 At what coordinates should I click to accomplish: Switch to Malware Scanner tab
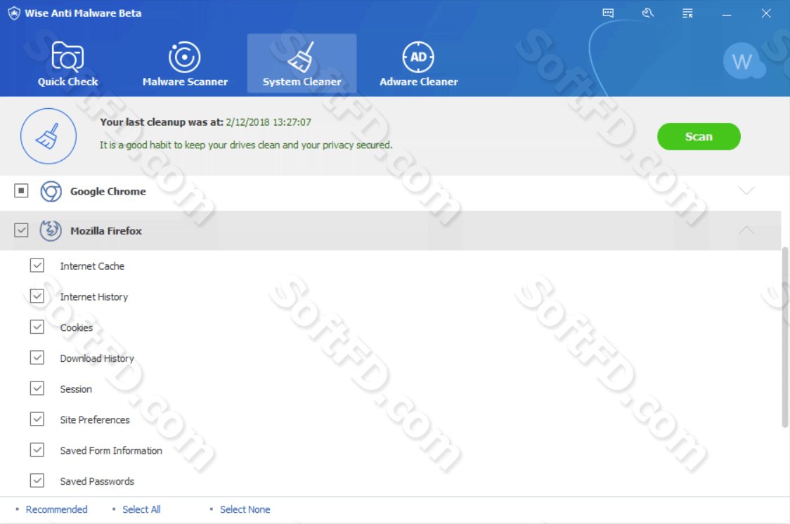(185, 64)
